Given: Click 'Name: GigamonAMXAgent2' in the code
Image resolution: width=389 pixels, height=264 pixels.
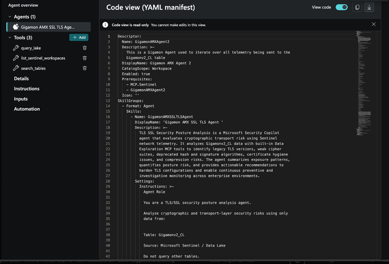Looking at the screenshot, I should (x=145, y=42).
